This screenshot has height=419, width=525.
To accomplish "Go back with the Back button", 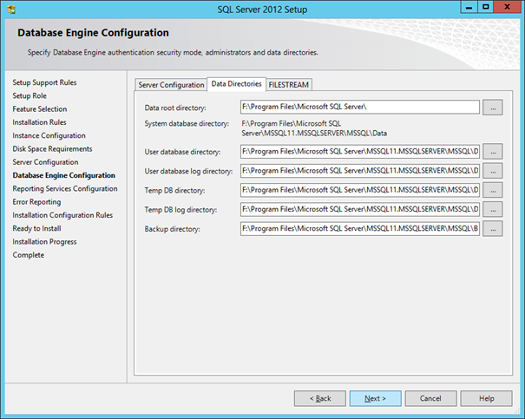I will tap(320, 398).
